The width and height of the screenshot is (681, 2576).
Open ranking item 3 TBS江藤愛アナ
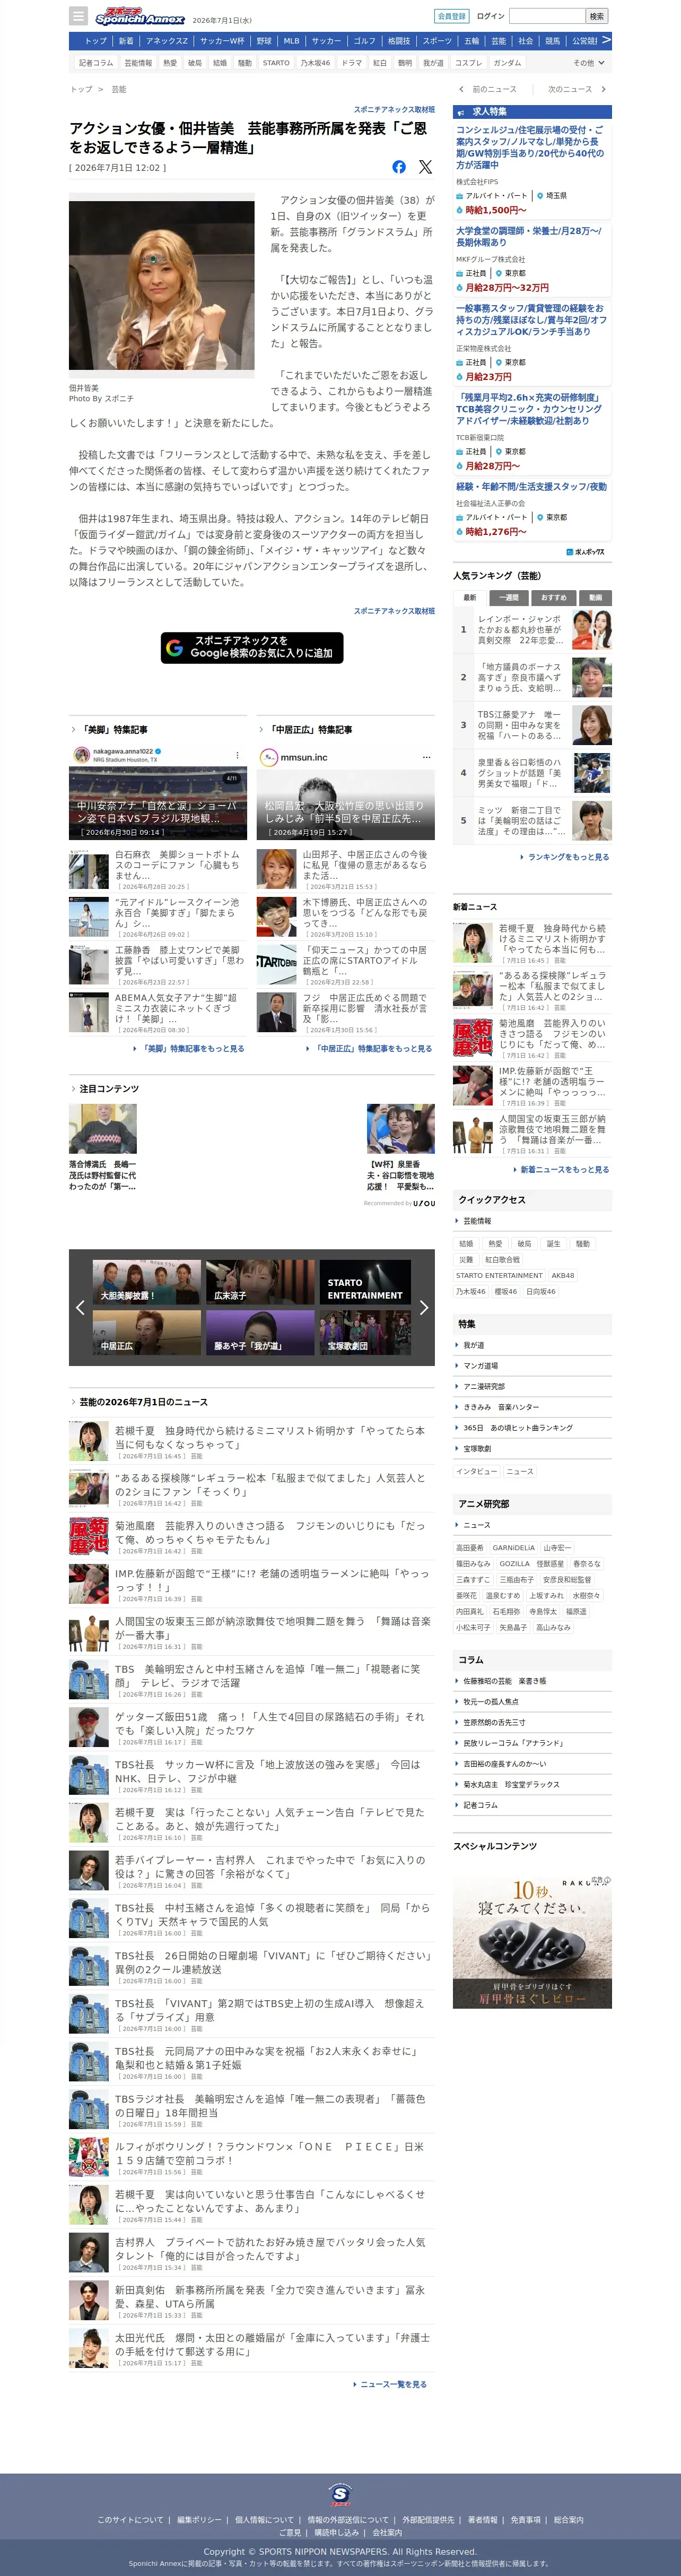tap(533, 725)
